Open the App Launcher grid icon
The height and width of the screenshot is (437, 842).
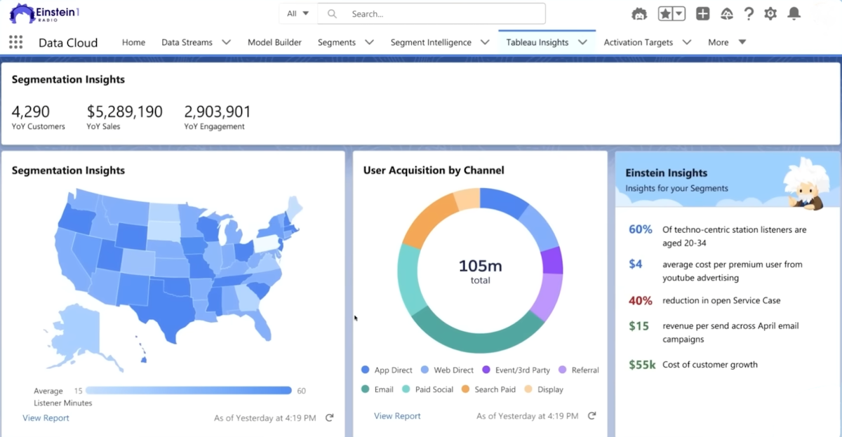[x=15, y=42]
